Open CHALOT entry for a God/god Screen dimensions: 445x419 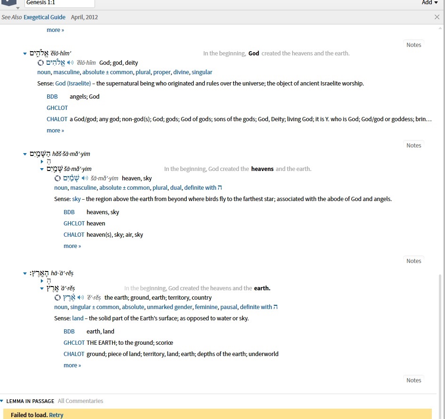(57, 119)
